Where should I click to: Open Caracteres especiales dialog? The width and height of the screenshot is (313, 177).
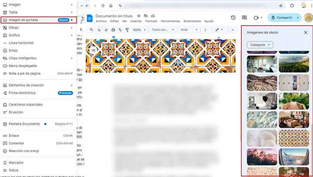(x=38, y=105)
